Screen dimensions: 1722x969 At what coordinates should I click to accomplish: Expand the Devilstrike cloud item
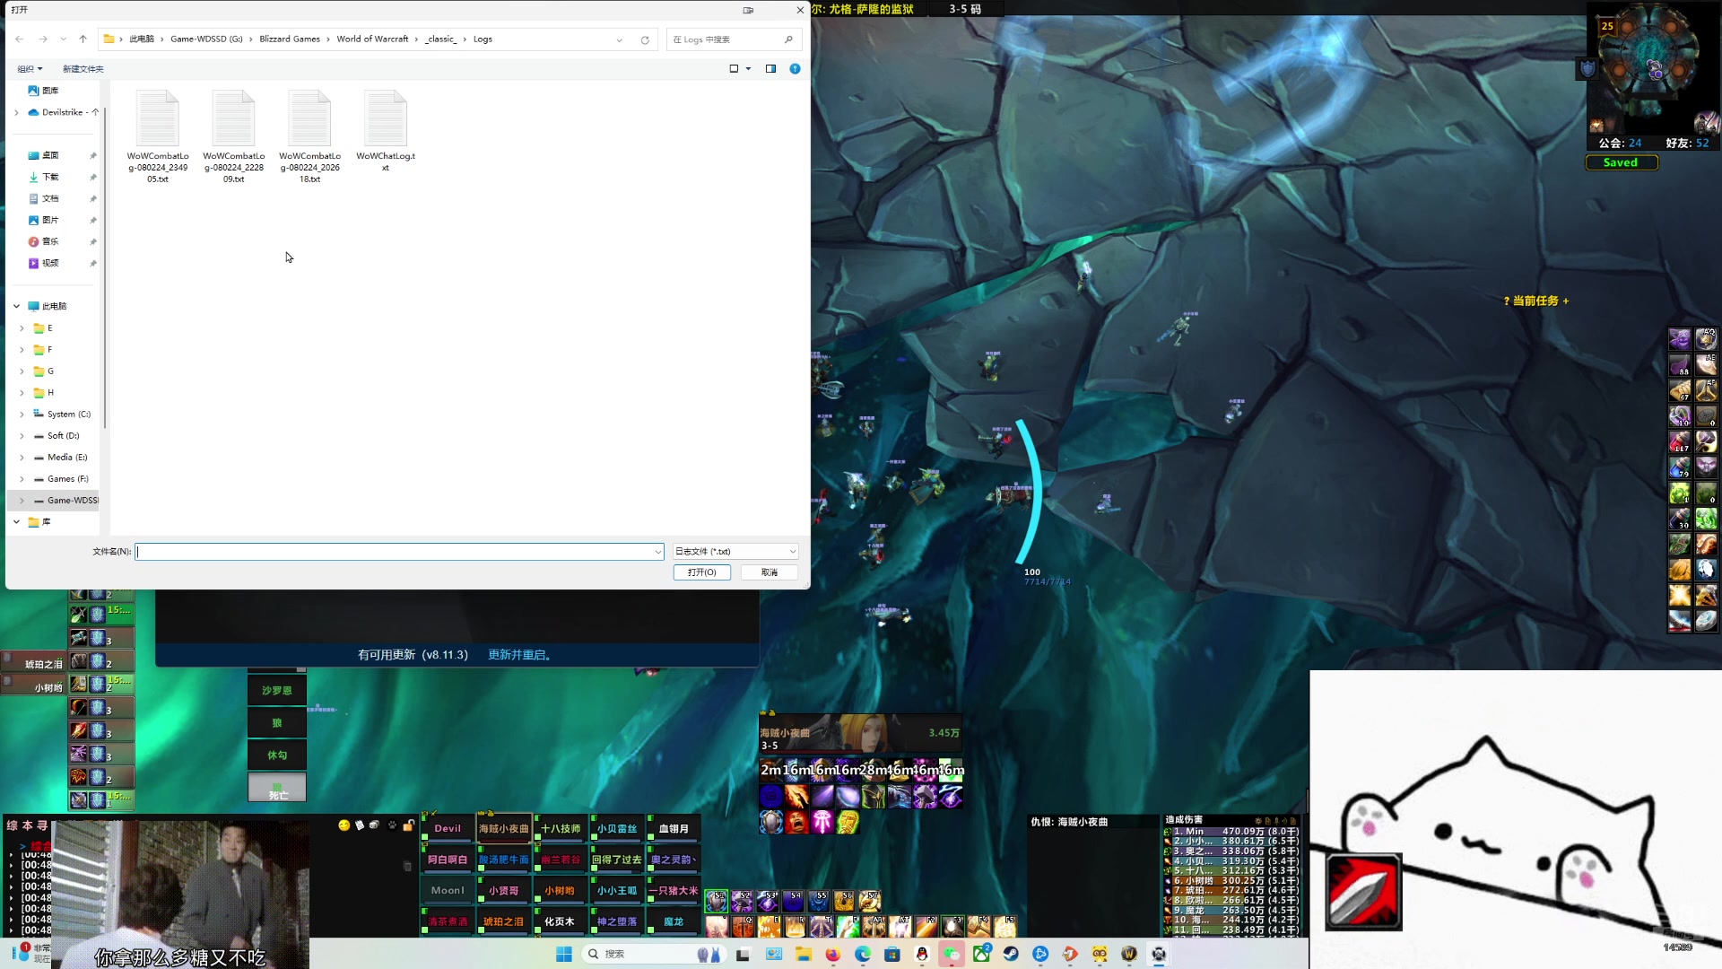click(16, 112)
